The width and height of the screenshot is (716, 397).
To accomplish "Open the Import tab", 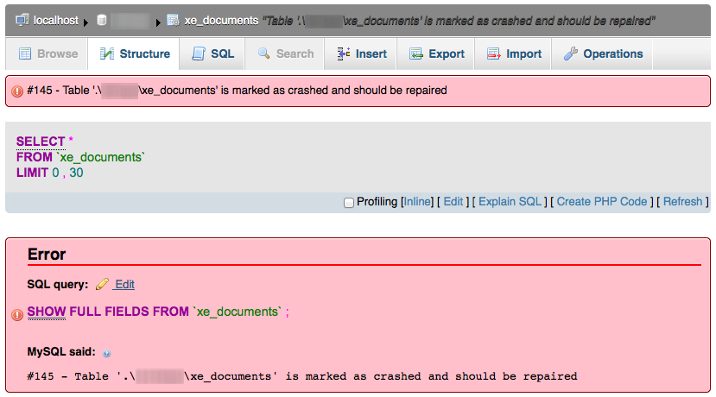I will coord(514,54).
